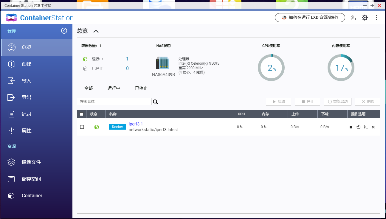Open the three-dot more options menu
386x219 pixels.
tap(376, 18)
